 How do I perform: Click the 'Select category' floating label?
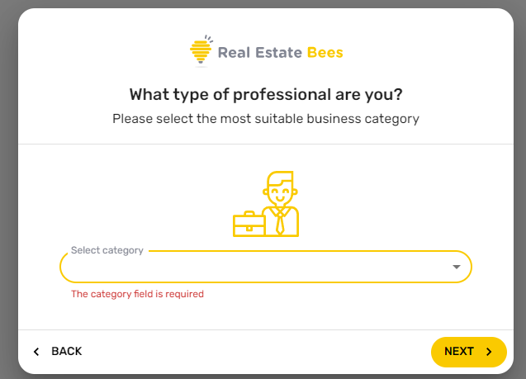pos(107,250)
